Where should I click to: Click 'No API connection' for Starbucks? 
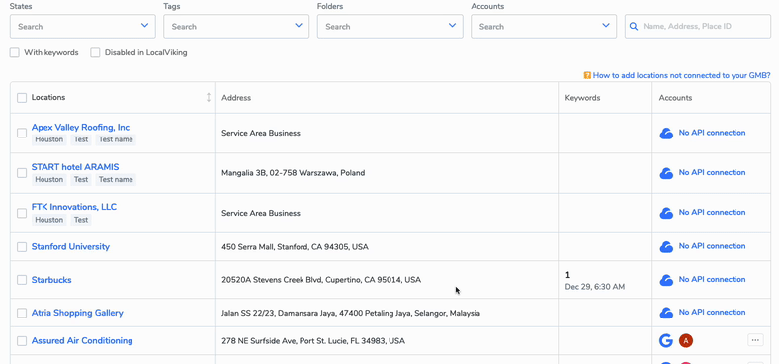[712, 279]
